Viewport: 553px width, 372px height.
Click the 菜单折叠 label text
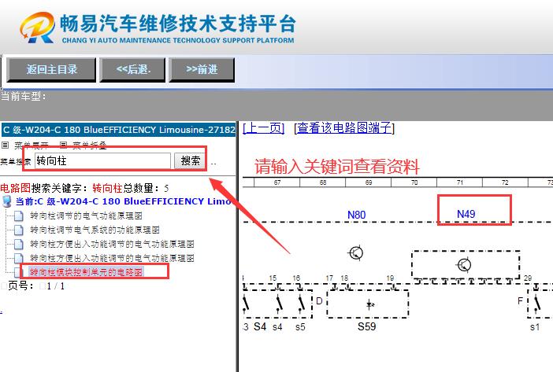point(90,145)
